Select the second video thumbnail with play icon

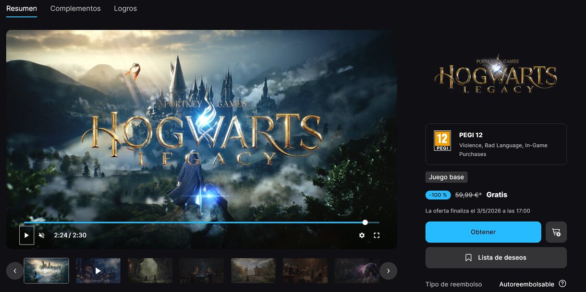click(x=98, y=271)
